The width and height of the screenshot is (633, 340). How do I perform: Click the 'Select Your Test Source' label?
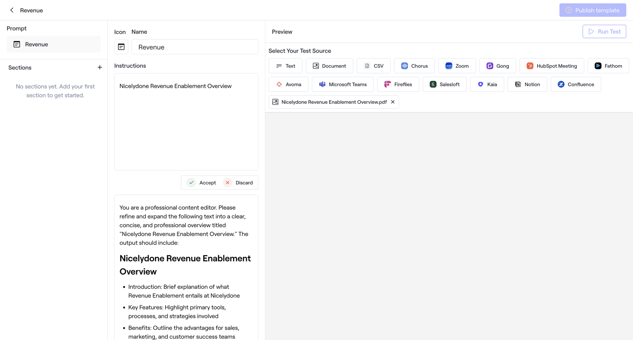[300, 51]
